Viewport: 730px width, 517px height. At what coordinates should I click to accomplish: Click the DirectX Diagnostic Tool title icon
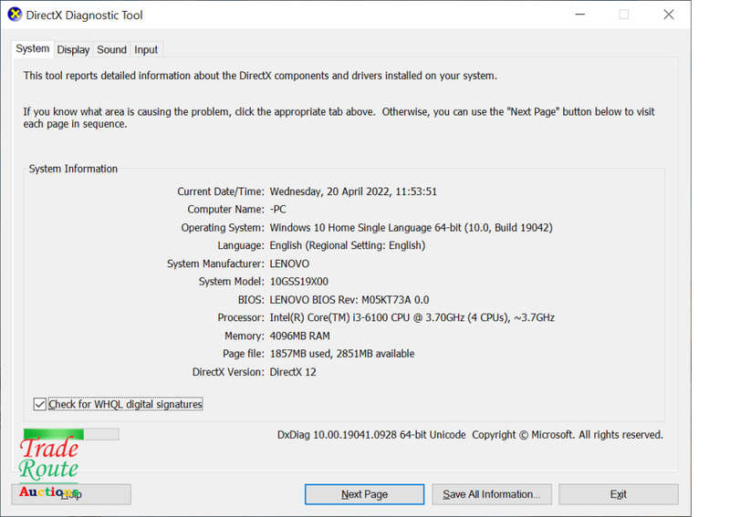(x=15, y=15)
